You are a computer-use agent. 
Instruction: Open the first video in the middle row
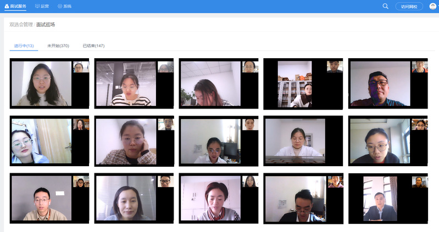(x=49, y=141)
